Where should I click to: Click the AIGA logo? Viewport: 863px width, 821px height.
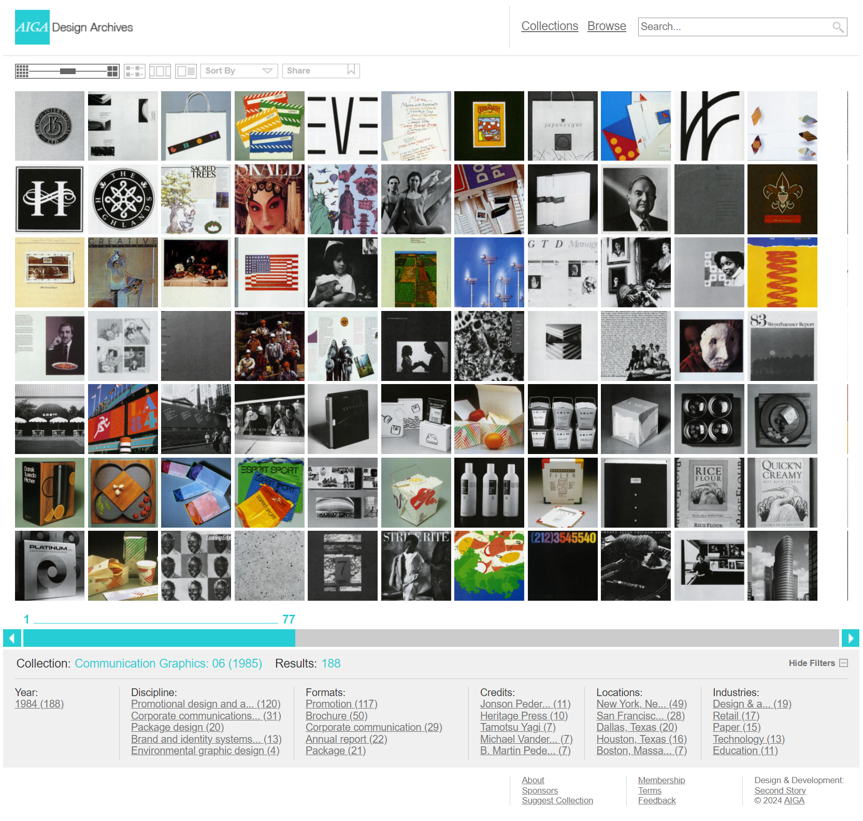point(32,27)
